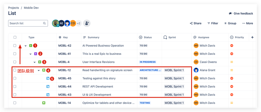Check the box for MOBL-42 row

click(15, 45)
